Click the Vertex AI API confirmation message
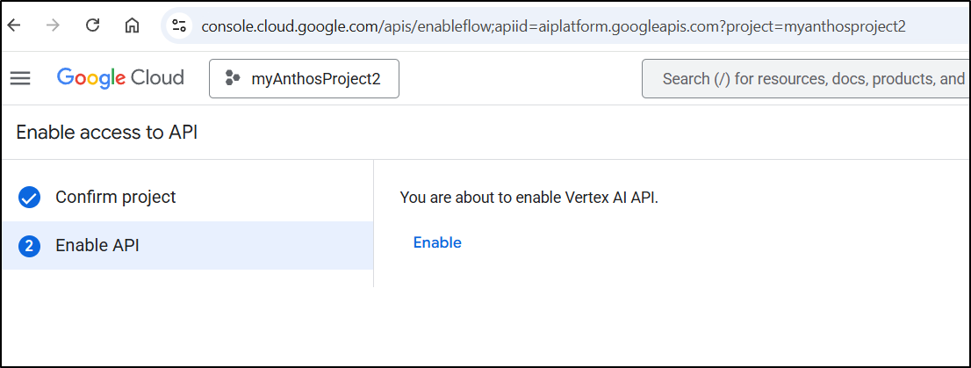Viewport: 971px width, 368px height. pyautogui.click(x=529, y=198)
